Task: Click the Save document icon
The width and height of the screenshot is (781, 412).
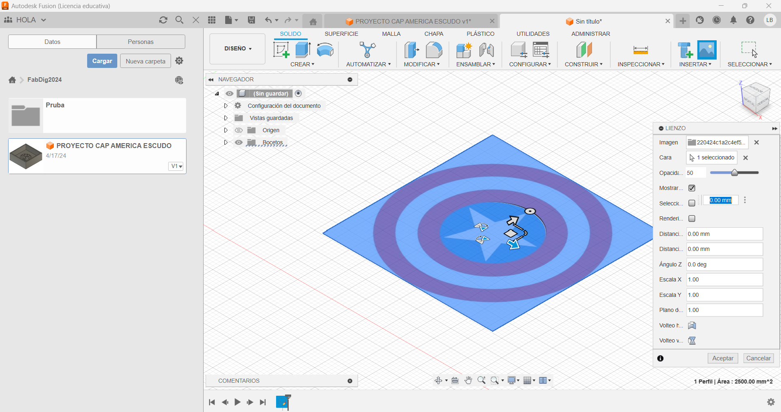Action: pos(252,20)
